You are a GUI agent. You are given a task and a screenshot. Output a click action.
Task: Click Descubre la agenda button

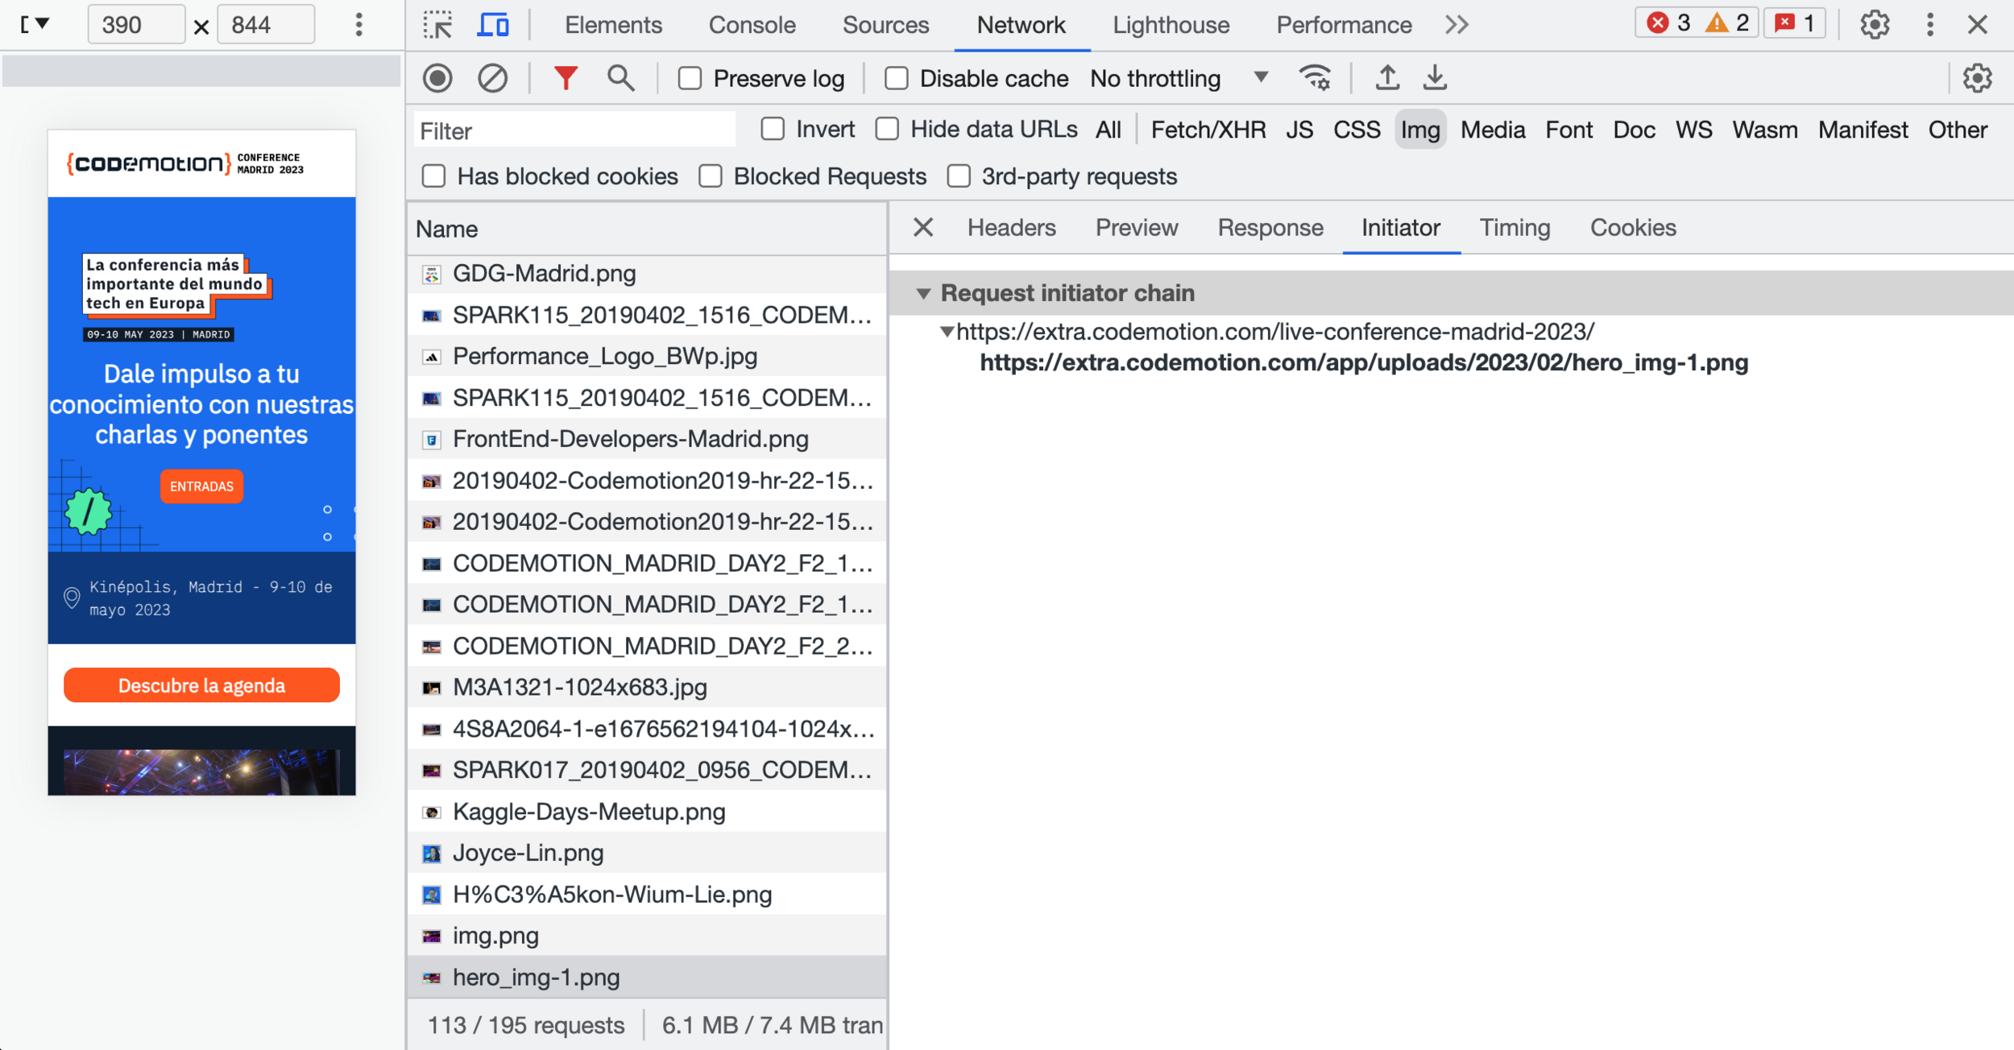coord(201,685)
